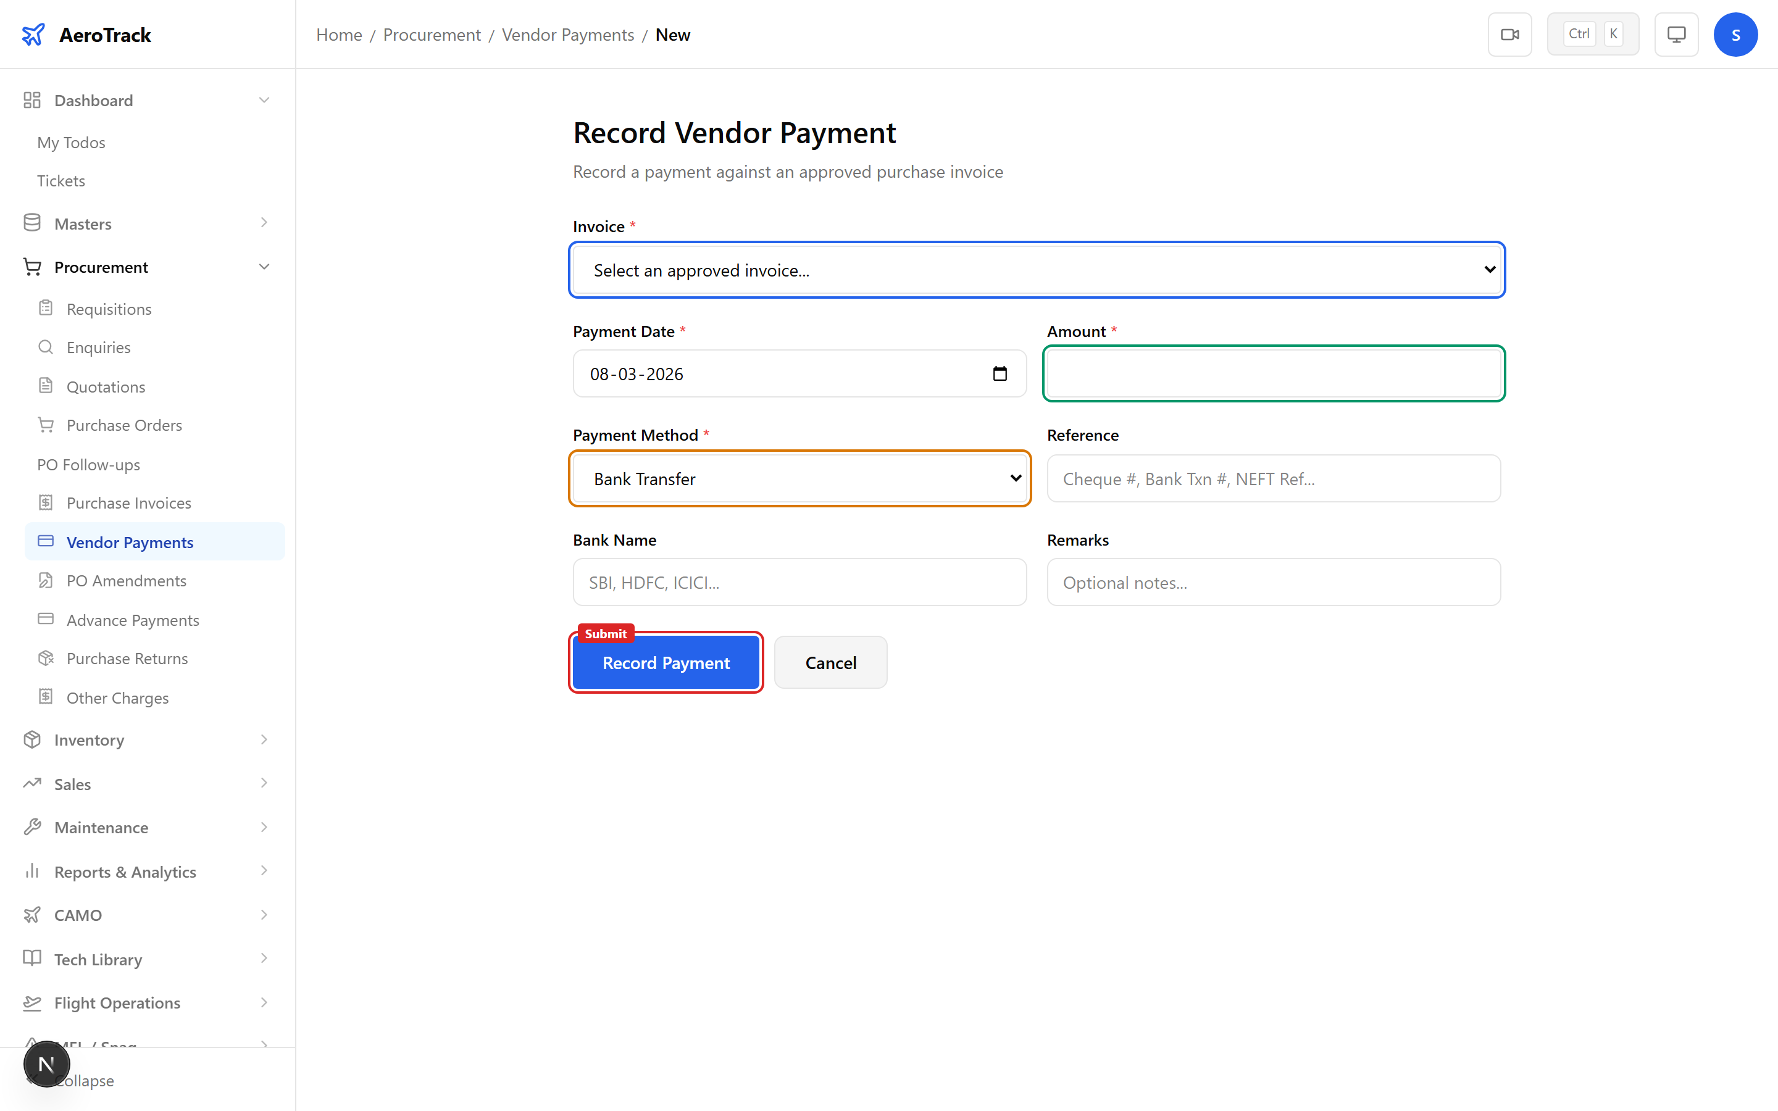1778x1111 pixels.
Task: Open the Purchase Orders section
Action: 123,425
